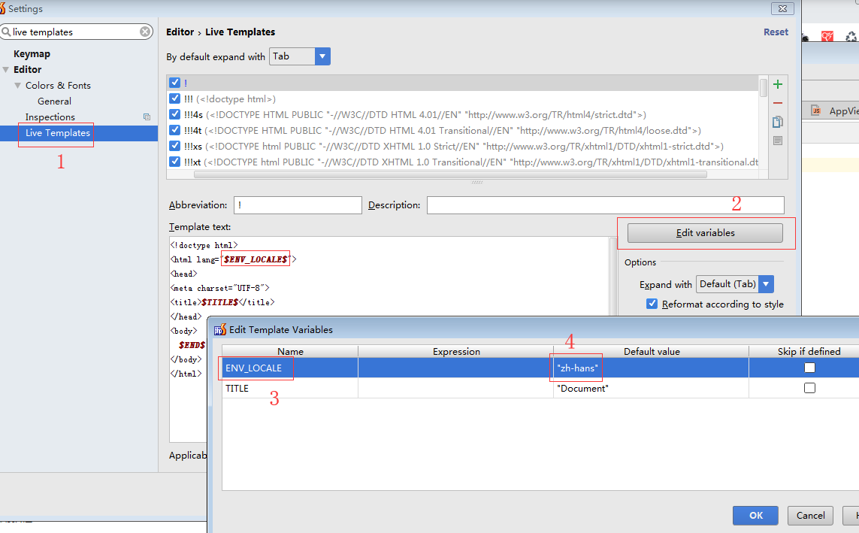This screenshot has height=533, width=859.
Task: Add a new live template with plus icon
Action: coord(777,84)
